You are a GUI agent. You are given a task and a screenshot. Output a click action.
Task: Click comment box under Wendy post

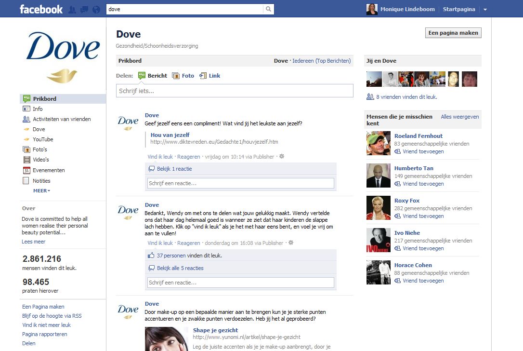(x=240, y=283)
